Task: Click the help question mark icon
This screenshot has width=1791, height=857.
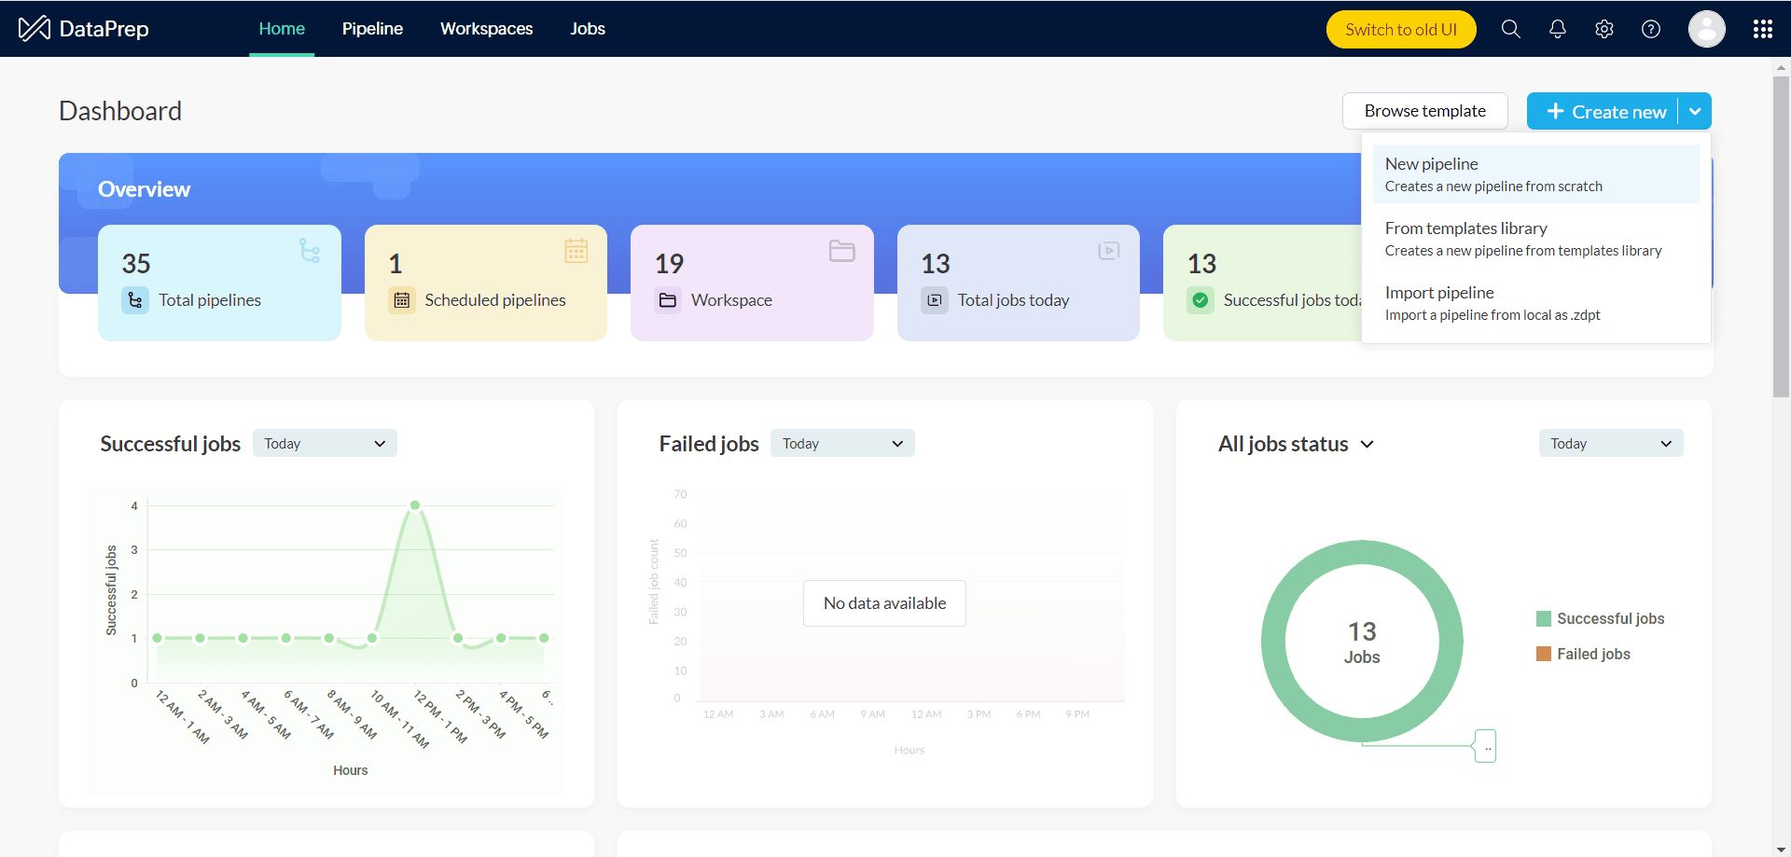Action: click(1650, 29)
